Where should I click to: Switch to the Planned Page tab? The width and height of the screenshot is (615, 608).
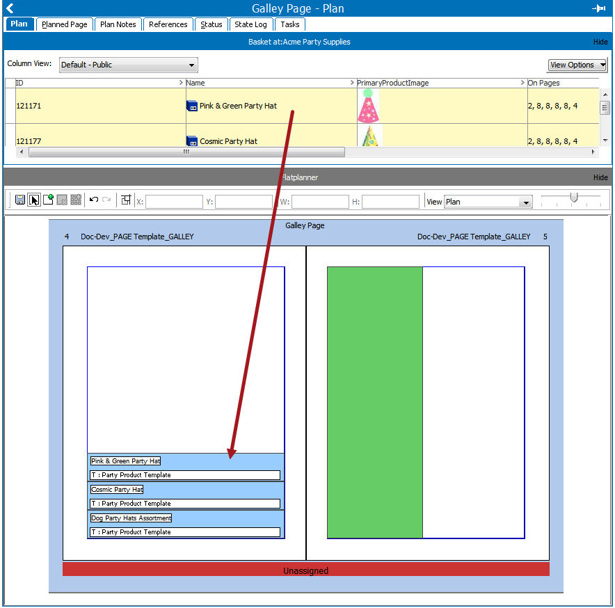(64, 24)
